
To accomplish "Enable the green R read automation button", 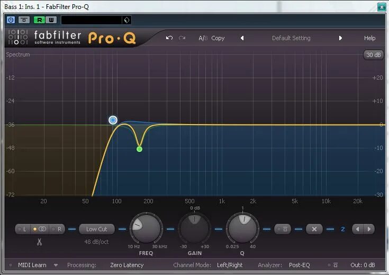I will [40, 20].
